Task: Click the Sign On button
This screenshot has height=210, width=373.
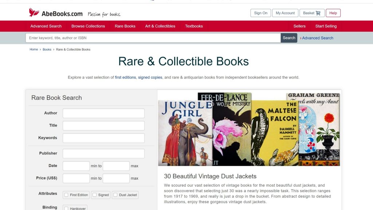Action: [260, 13]
